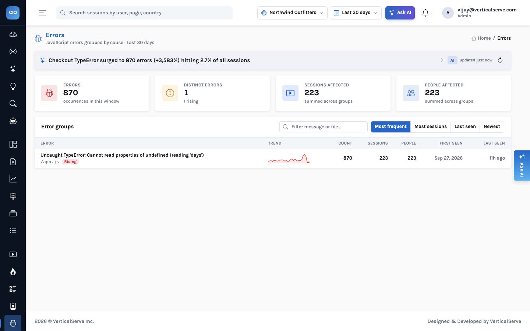Click the home icon in breadcrumb
Image resolution: width=530 pixels, height=331 pixels.
click(x=474, y=38)
